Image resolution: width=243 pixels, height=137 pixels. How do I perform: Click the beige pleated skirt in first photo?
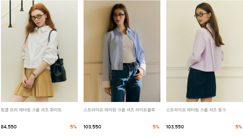tap(35, 84)
